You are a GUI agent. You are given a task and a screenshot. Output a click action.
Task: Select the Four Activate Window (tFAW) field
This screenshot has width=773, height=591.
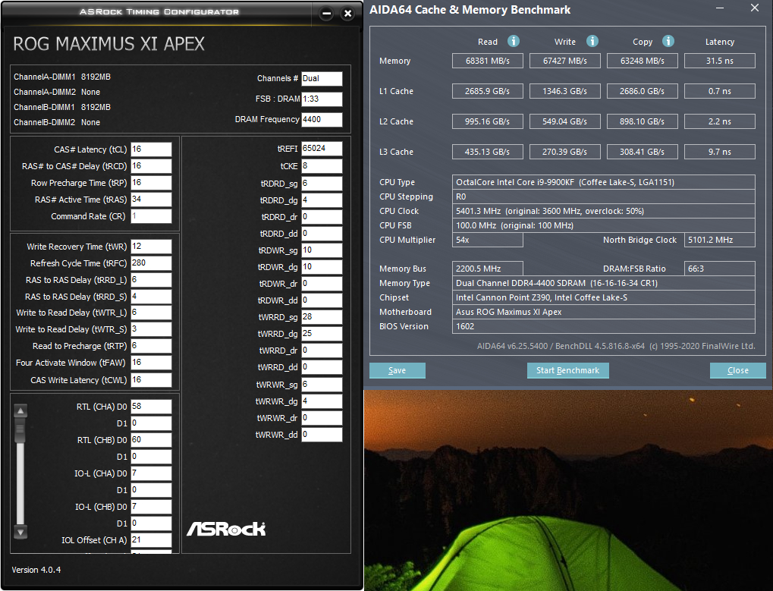point(151,363)
